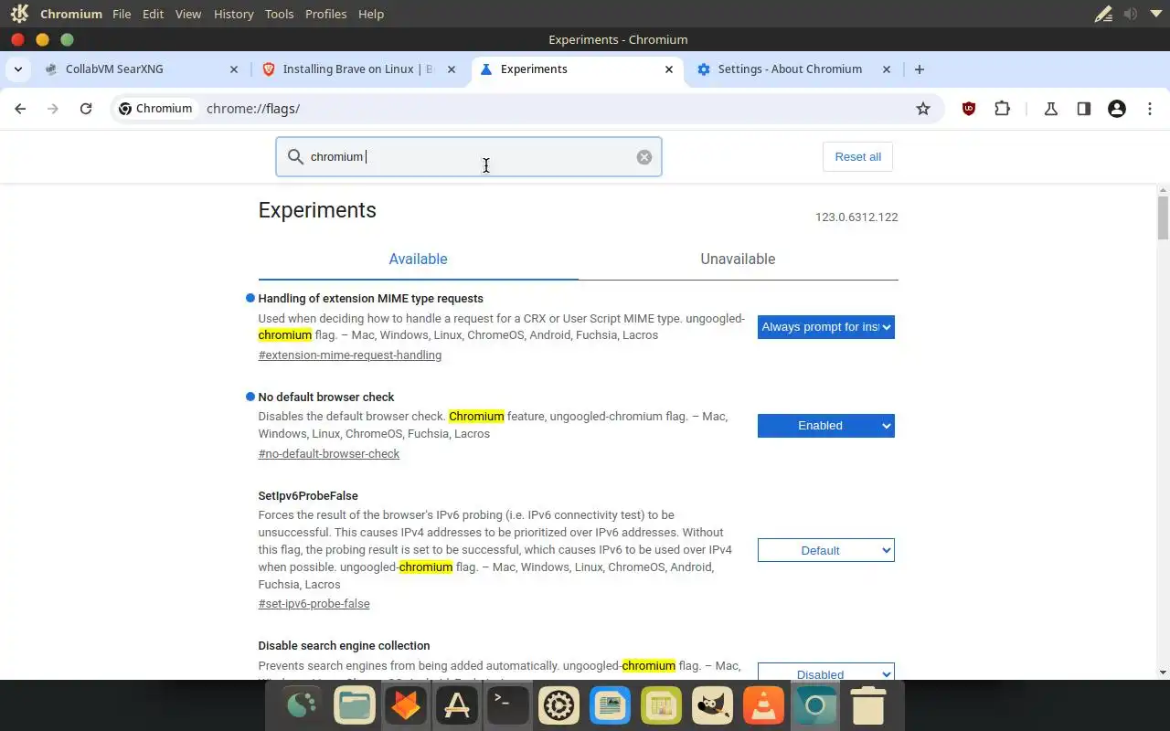Open the terminal icon in dock

[x=508, y=705]
